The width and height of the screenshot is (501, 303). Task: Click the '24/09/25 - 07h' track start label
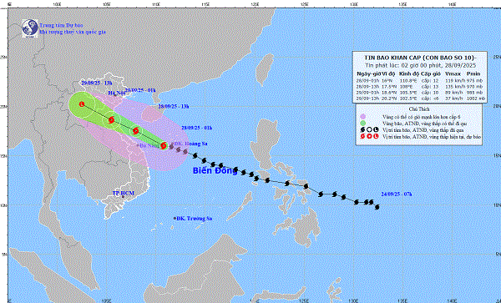[x=397, y=194]
